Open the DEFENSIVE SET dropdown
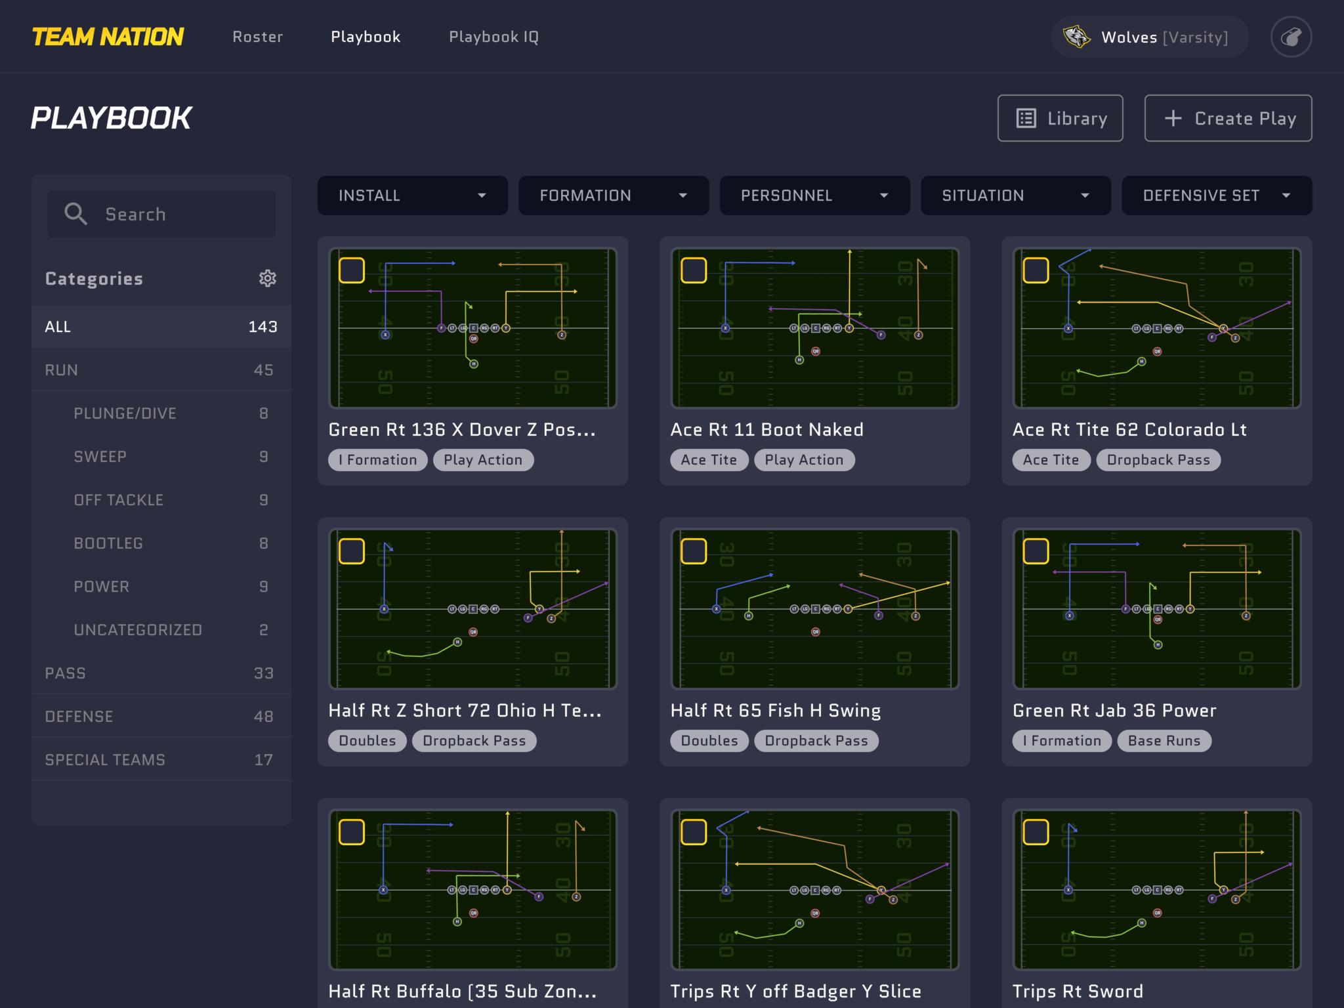This screenshot has width=1344, height=1008. click(x=1216, y=196)
